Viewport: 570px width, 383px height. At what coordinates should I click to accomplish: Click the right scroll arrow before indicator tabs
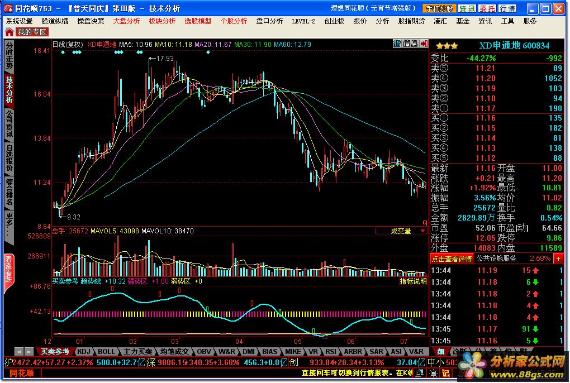coord(29,351)
